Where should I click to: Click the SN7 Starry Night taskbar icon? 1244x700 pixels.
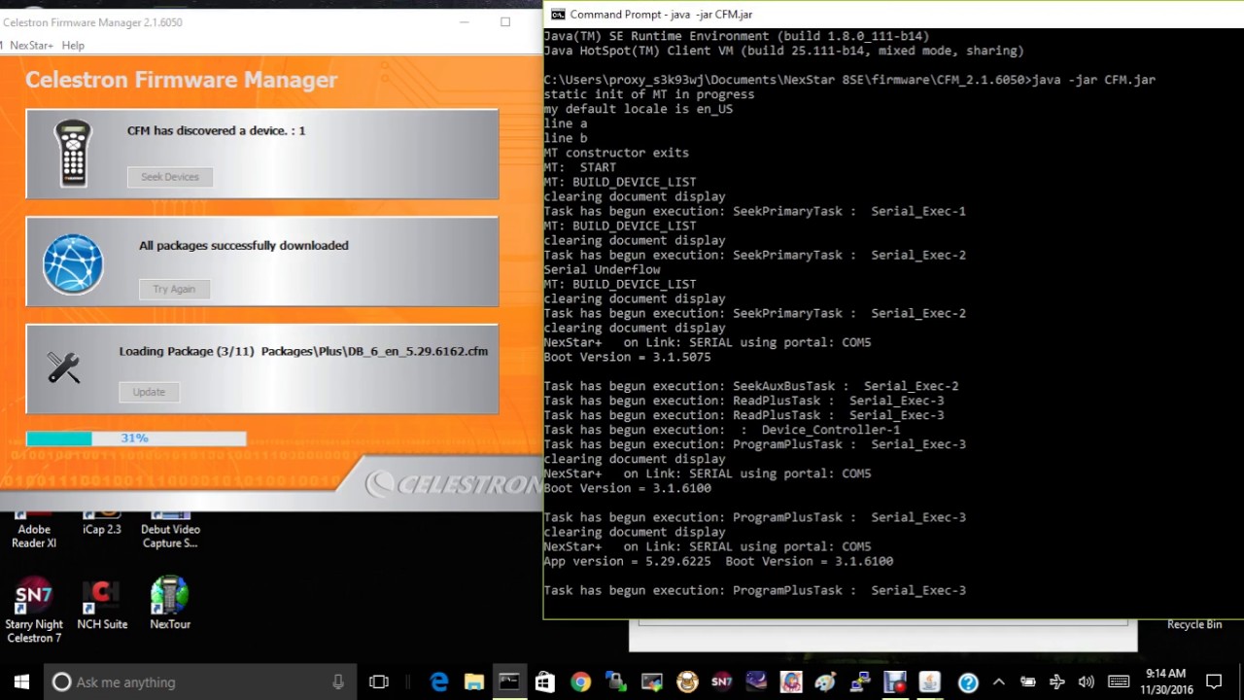point(721,682)
